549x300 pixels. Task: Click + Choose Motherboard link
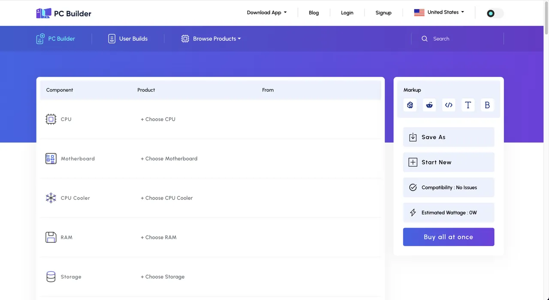[169, 158]
